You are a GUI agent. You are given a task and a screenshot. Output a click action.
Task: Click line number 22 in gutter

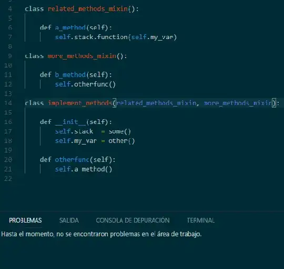pyautogui.click(x=8, y=179)
